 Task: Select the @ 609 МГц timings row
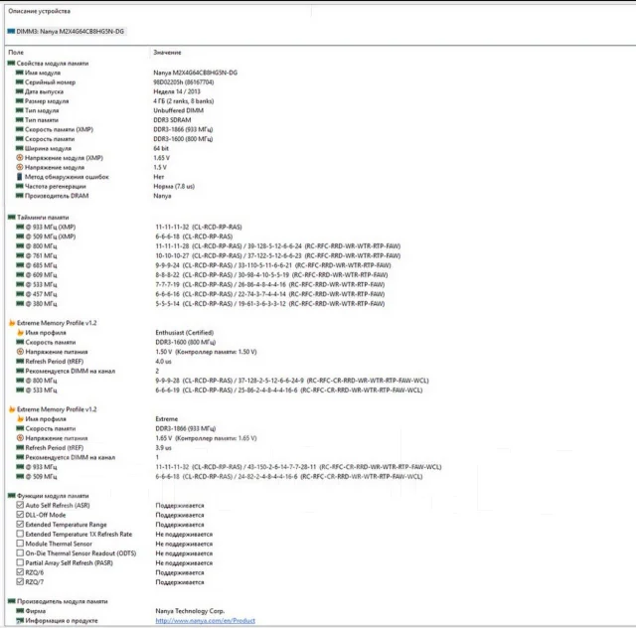pyautogui.click(x=201, y=274)
